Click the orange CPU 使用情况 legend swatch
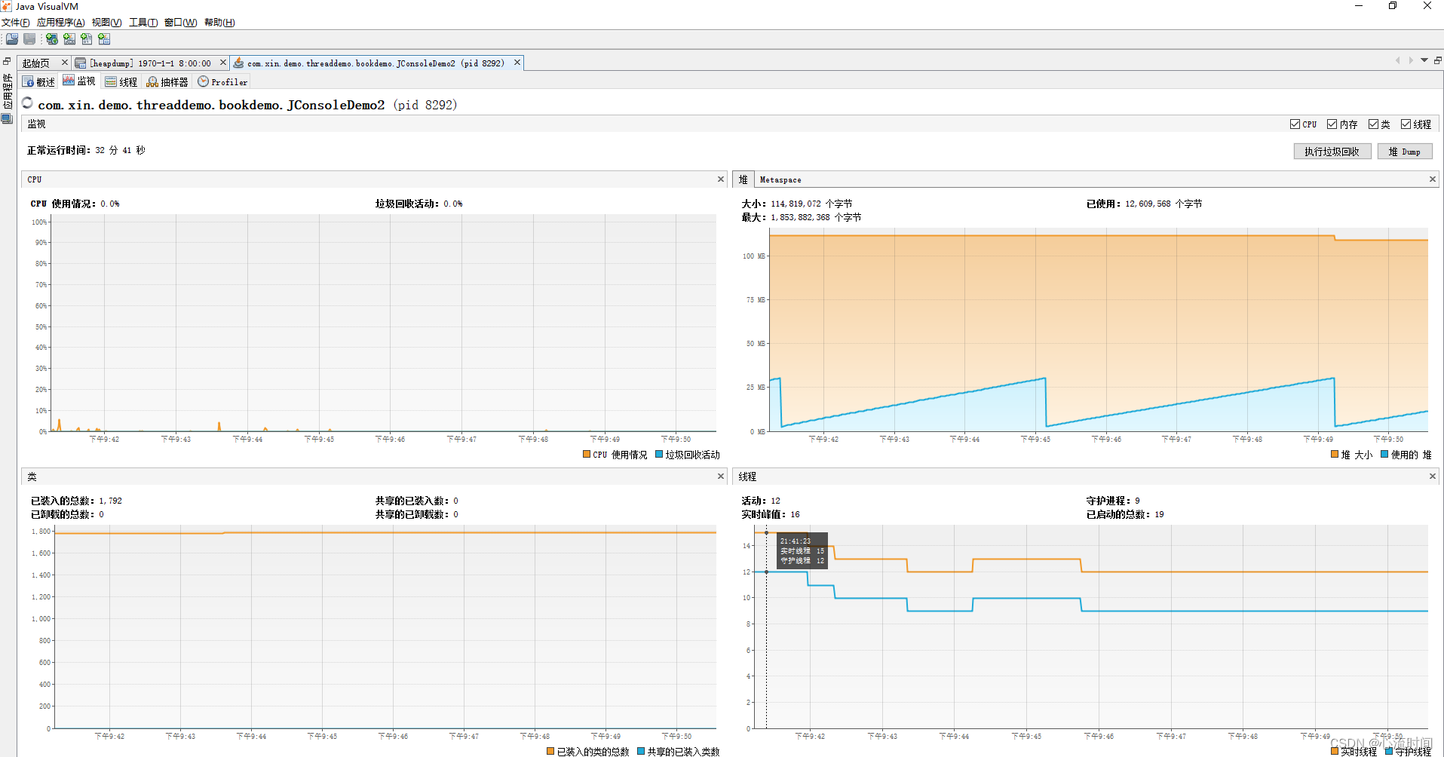 [587, 454]
